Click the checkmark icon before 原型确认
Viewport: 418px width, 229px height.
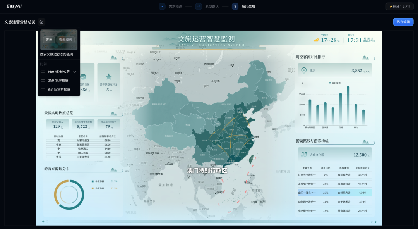[199, 7]
